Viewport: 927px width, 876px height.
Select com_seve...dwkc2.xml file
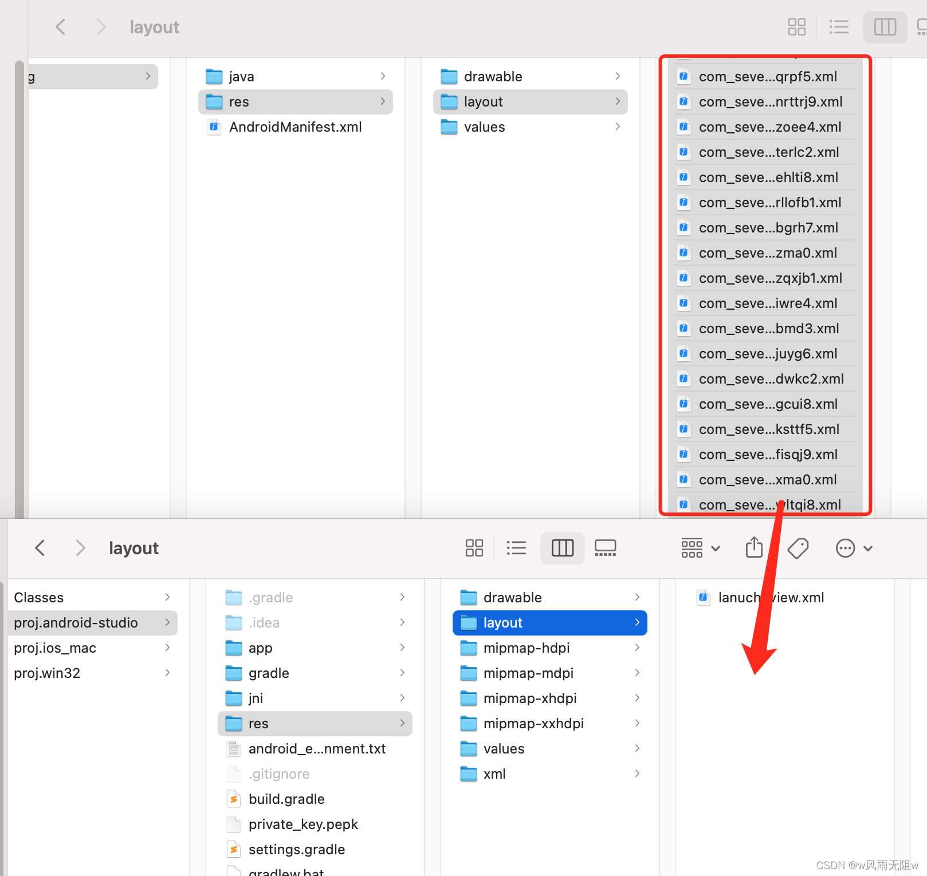[765, 378]
